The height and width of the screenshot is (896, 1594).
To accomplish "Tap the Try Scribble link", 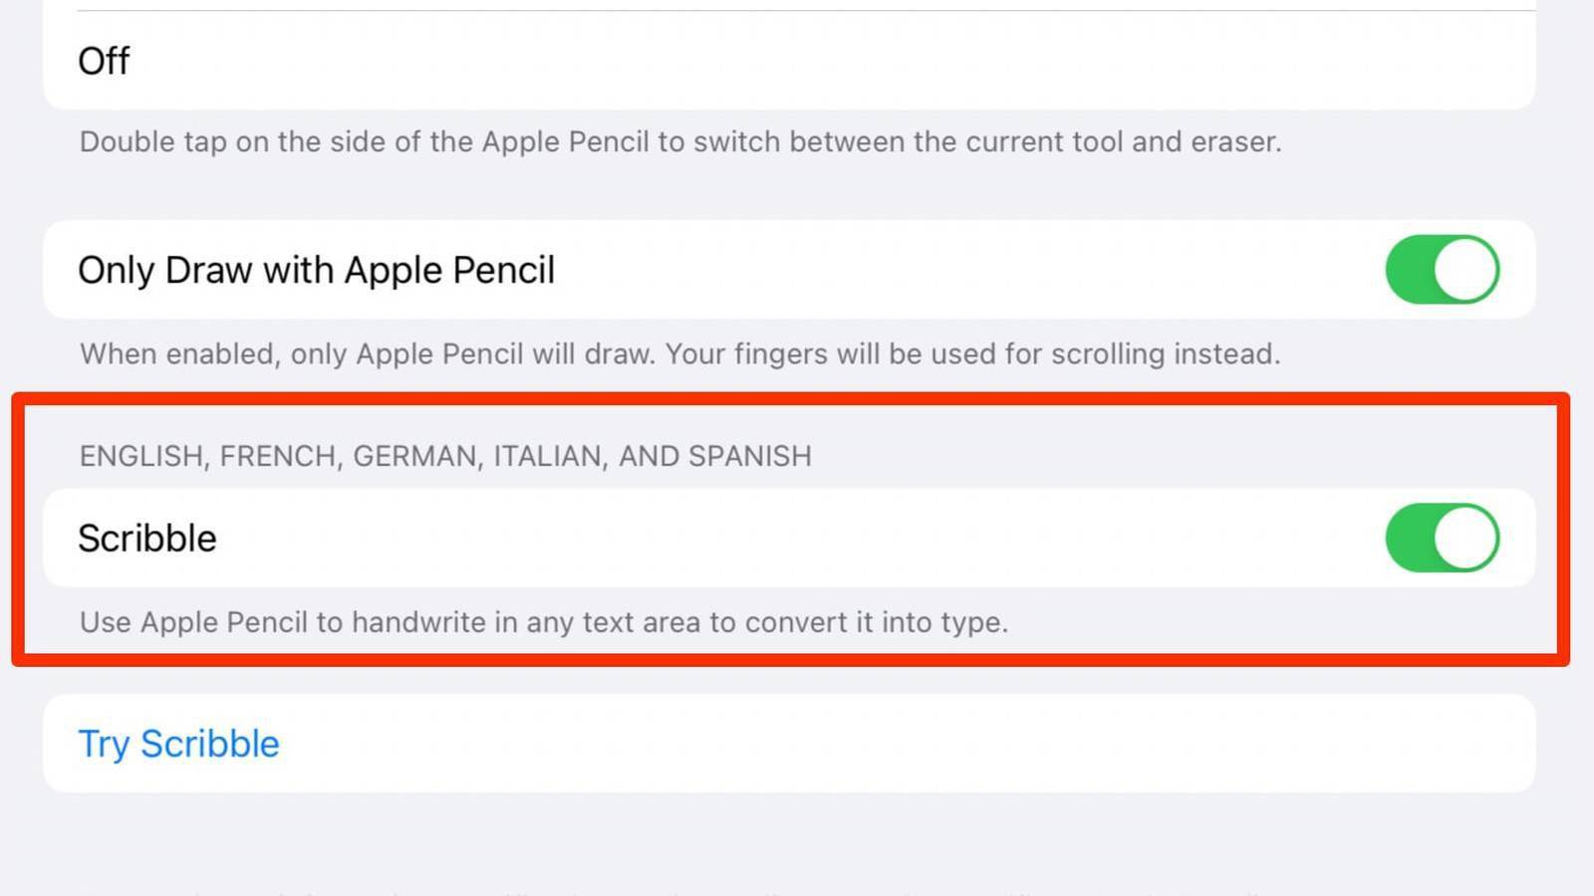I will [179, 744].
